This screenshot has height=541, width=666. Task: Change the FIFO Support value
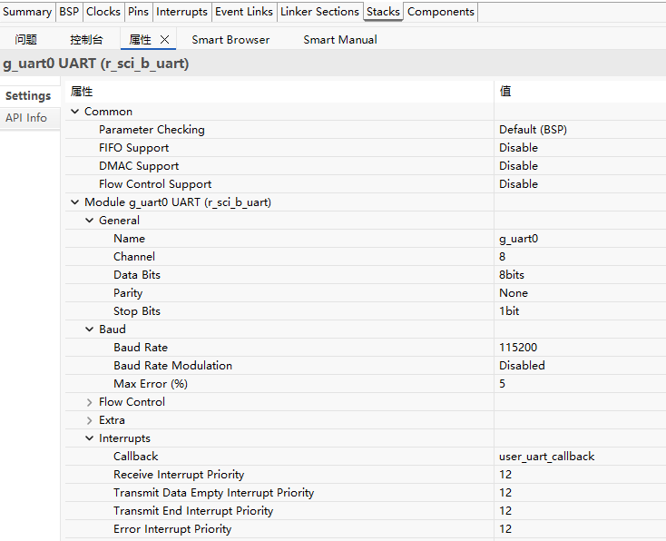[518, 148]
